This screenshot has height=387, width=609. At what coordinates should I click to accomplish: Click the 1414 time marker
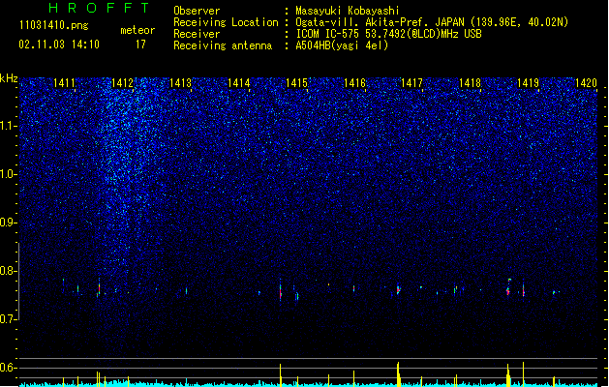(239, 83)
